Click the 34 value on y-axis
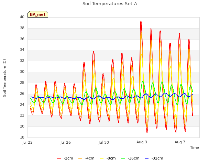 [22, 49]
